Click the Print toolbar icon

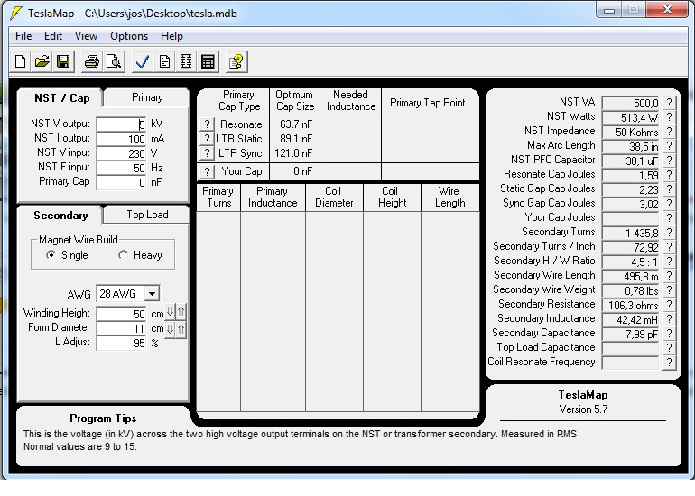(92, 61)
